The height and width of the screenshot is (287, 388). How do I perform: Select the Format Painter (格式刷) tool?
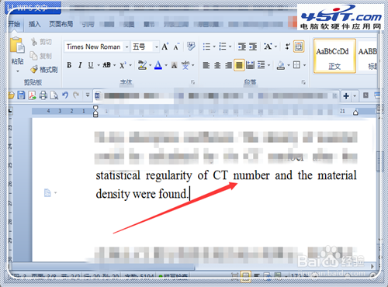pyautogui.click(x=44, y=69)
